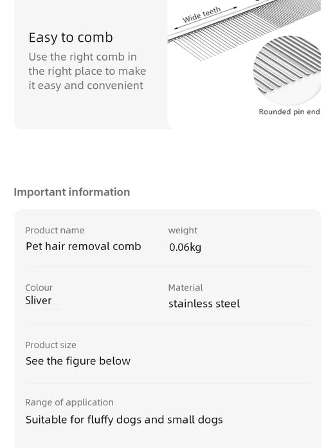Click the comb teeth product image
The image size is (335, 448).
pos(244,30)
